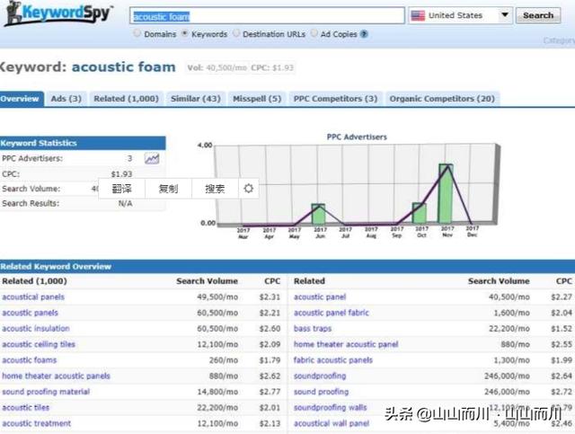Viewport: 575px width, 434px height.
Task: Open the bass traps keyword link
Action: click(313, 329)
